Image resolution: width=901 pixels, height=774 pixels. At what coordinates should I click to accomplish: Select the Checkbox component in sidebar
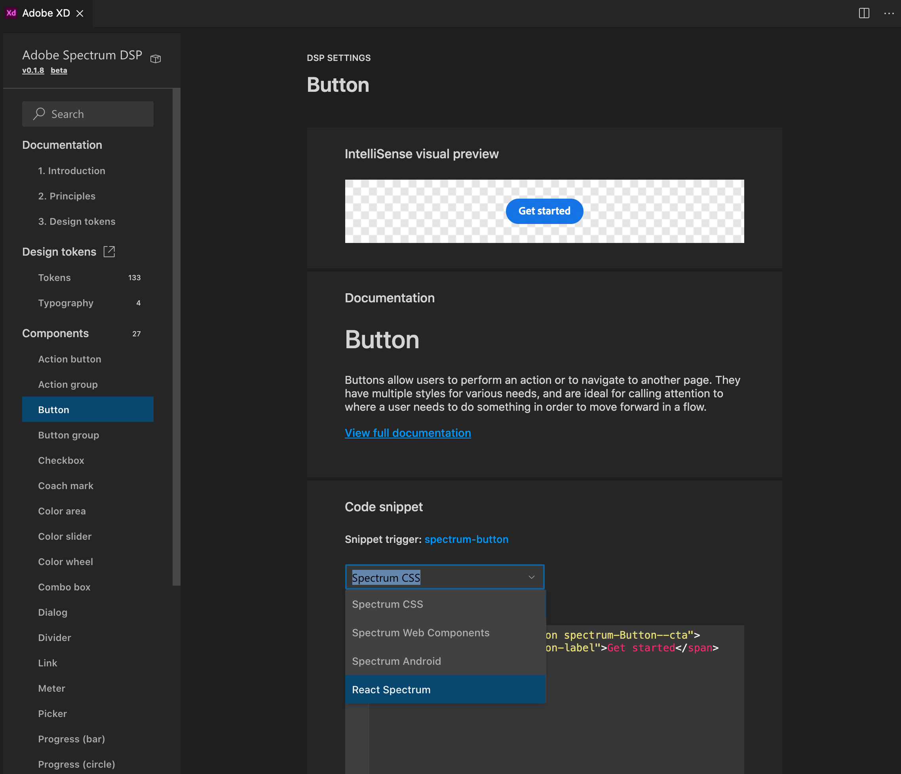61,459
